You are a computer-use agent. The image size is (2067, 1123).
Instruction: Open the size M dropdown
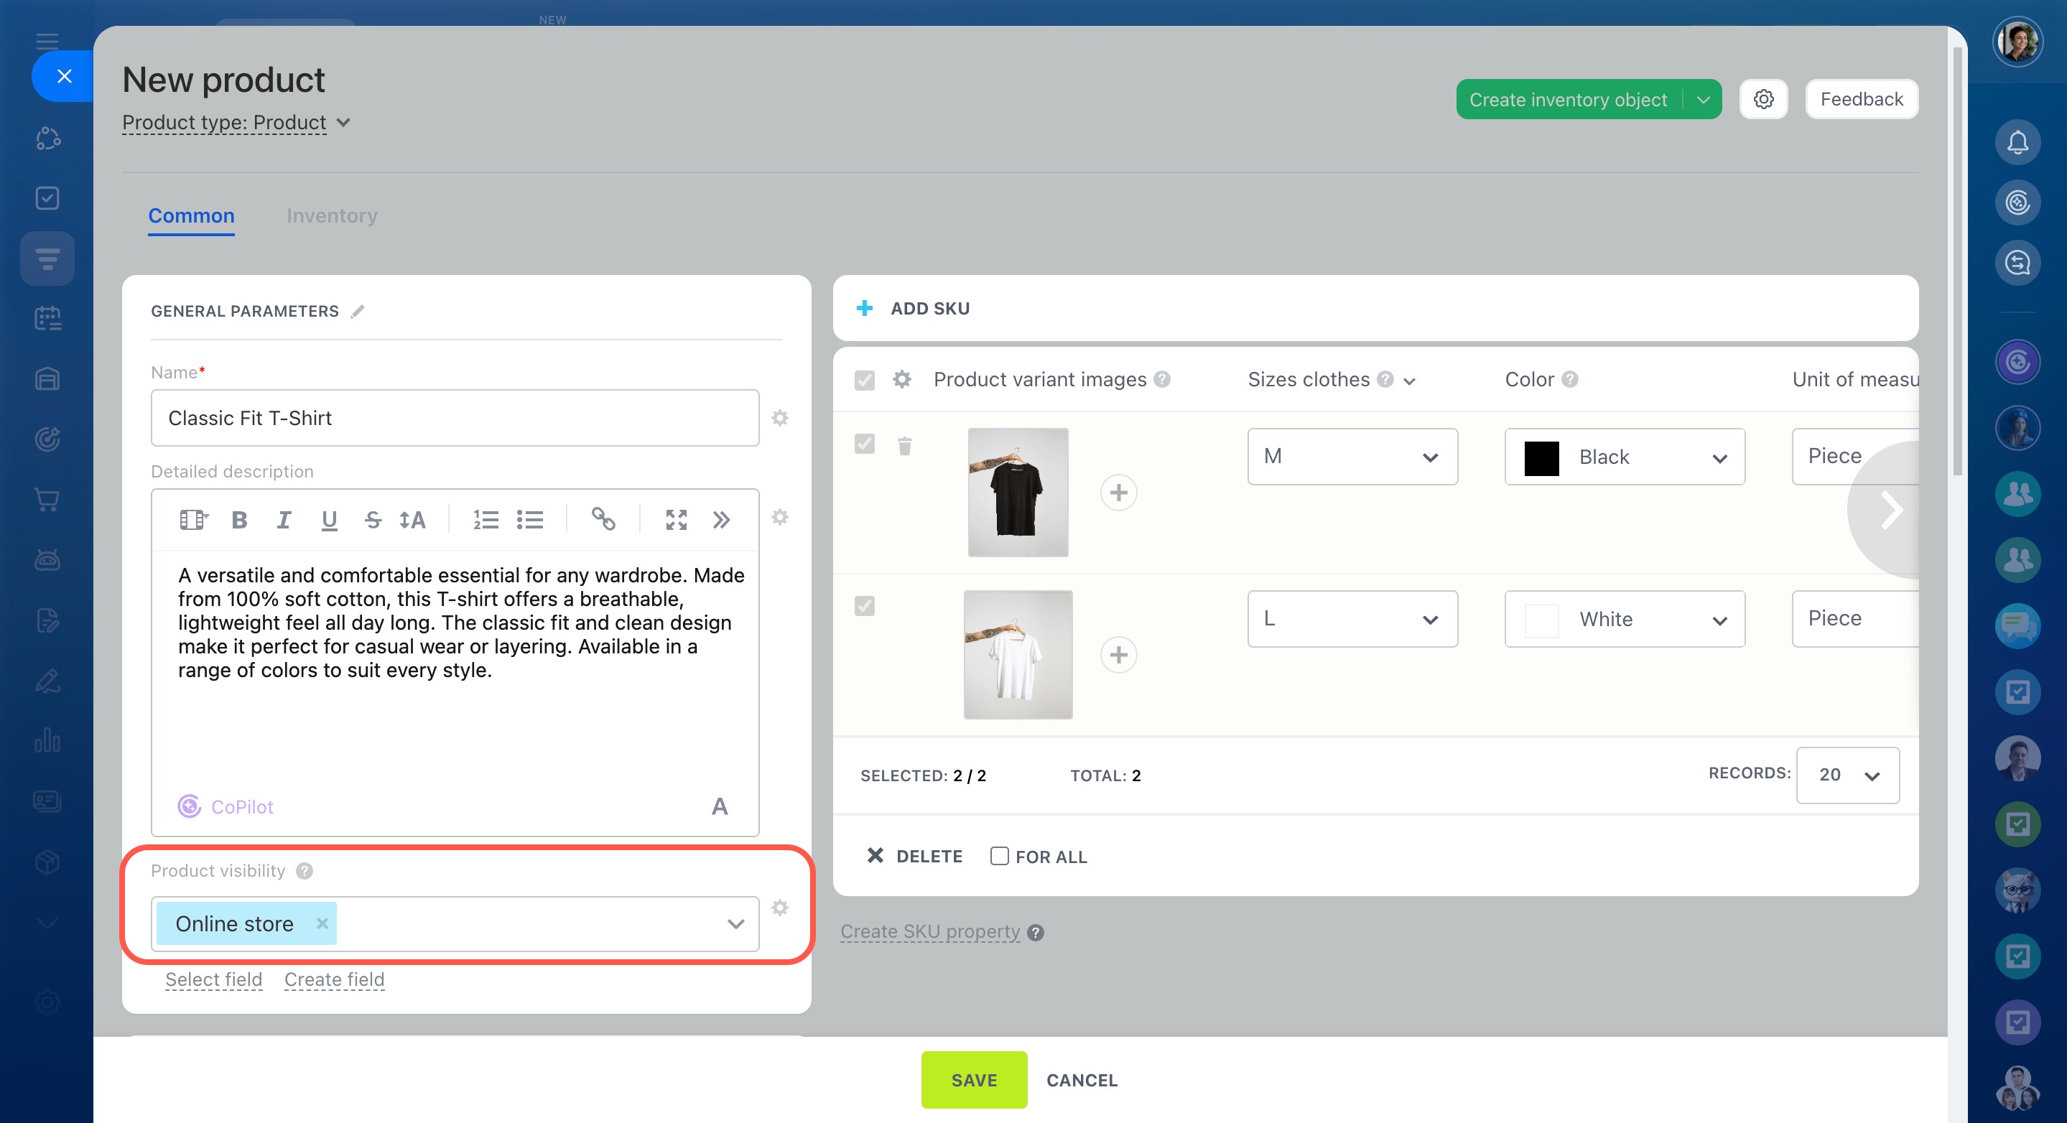1352,457
